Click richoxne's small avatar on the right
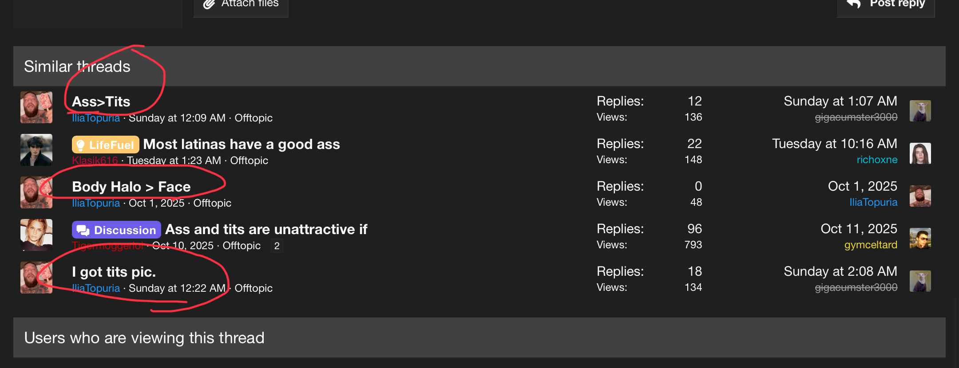Image resolution: width=959 pixels, height=368 pixels. click(920, 153)
